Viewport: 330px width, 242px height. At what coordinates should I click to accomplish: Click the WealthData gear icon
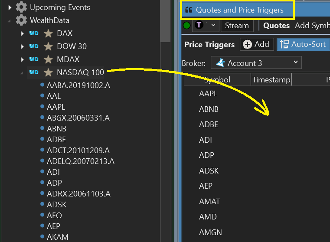[21, 20]
